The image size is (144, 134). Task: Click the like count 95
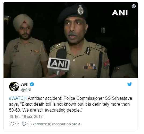tap(17, 124)
